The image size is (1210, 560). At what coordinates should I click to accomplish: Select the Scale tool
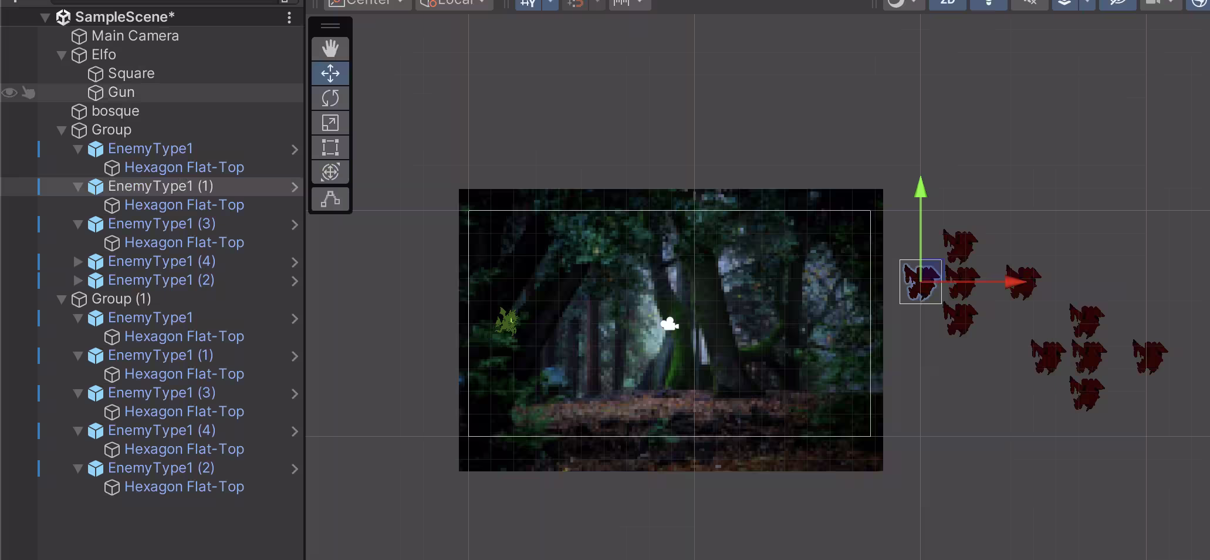click(x=330, y=123)
